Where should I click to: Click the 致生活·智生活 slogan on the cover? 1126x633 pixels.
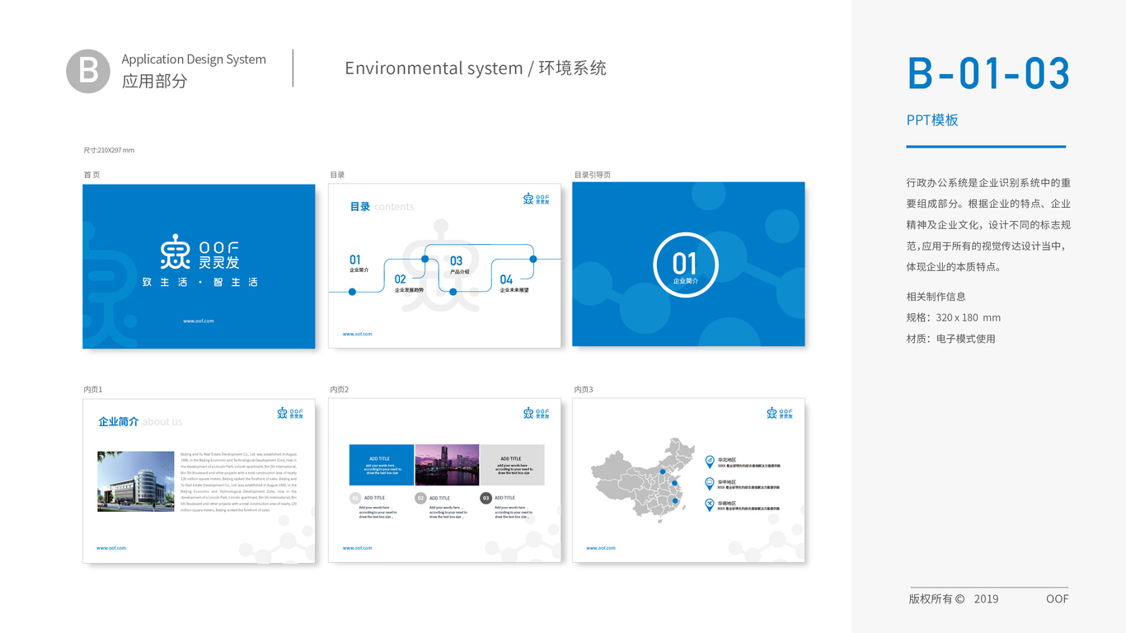click(199, 282)
